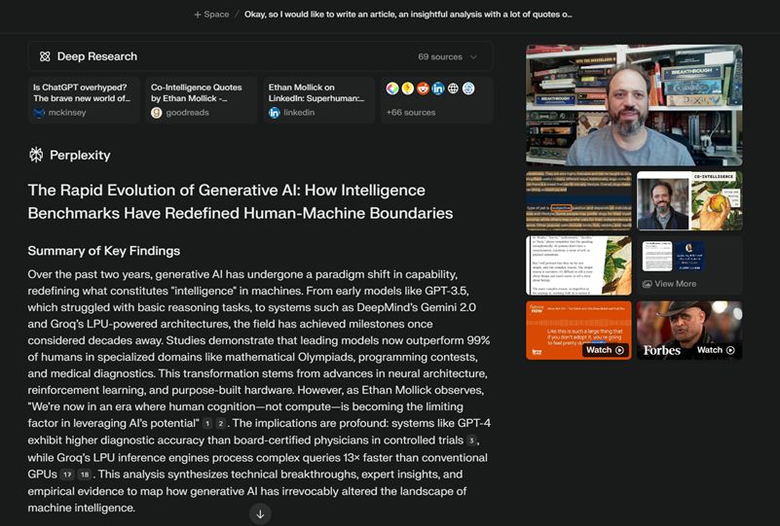The height and width of the screenshot is (526, 780).
Task: Click the 'Perplexity' label text
Action: coord(80,156)
